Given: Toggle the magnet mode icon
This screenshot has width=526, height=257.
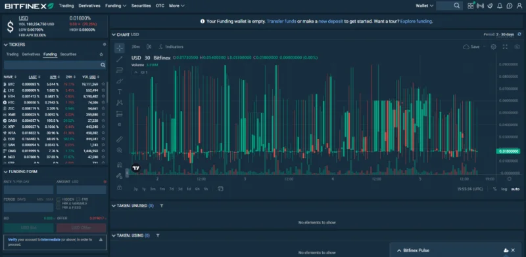Looking at the screenshot, I should click(x=120, y=165).
